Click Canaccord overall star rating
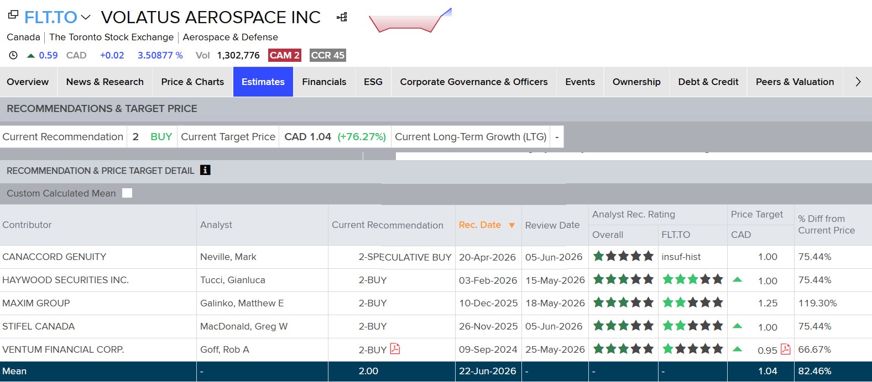872x382 pixels. point(623,256)
